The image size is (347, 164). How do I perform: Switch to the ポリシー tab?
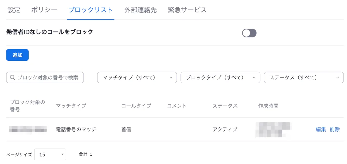[x=44, y=10]
